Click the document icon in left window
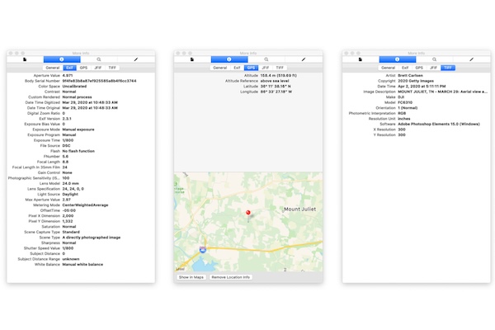The height and width of the screenshot is (330, 495). 25,59
